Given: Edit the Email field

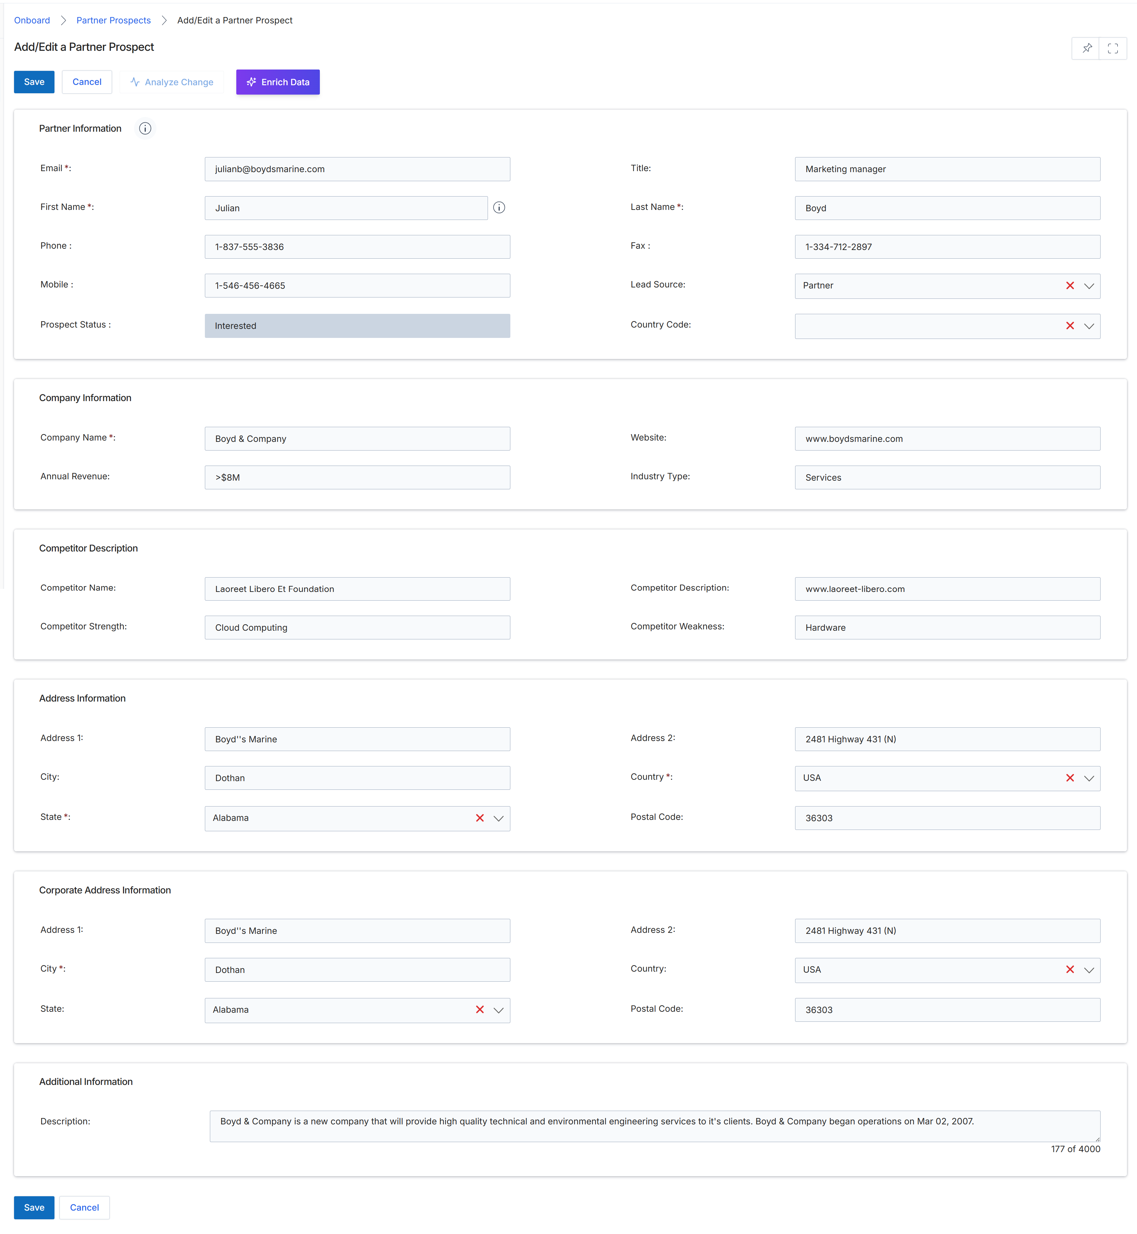Looking at the screenshot, I should pos(358,169).
